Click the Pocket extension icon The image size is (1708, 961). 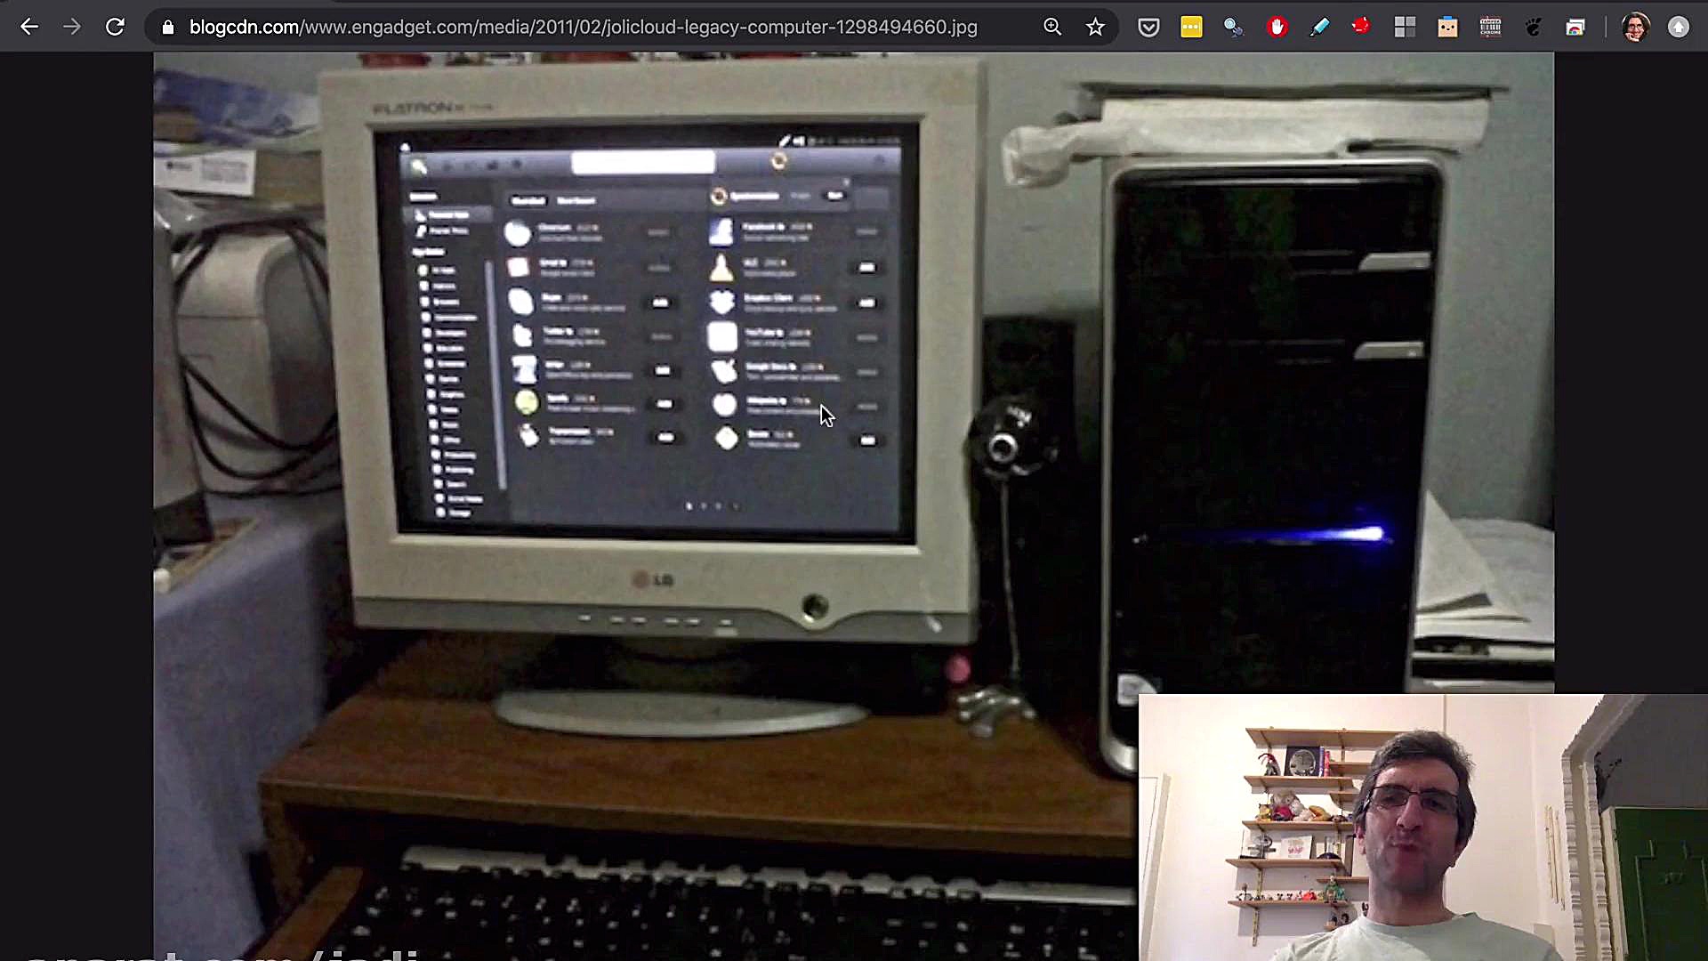[x=1148, y=27]
